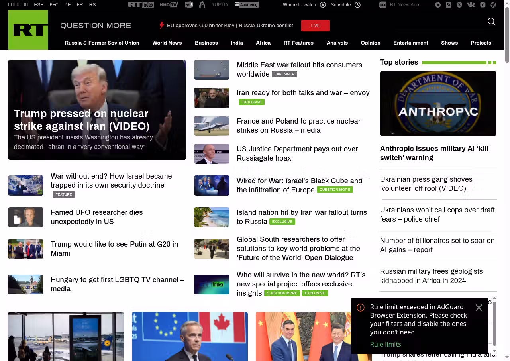Dismiss the AdGuard rule limit notification
This screenshot has height=361, width=510.
tap(479, 308)
